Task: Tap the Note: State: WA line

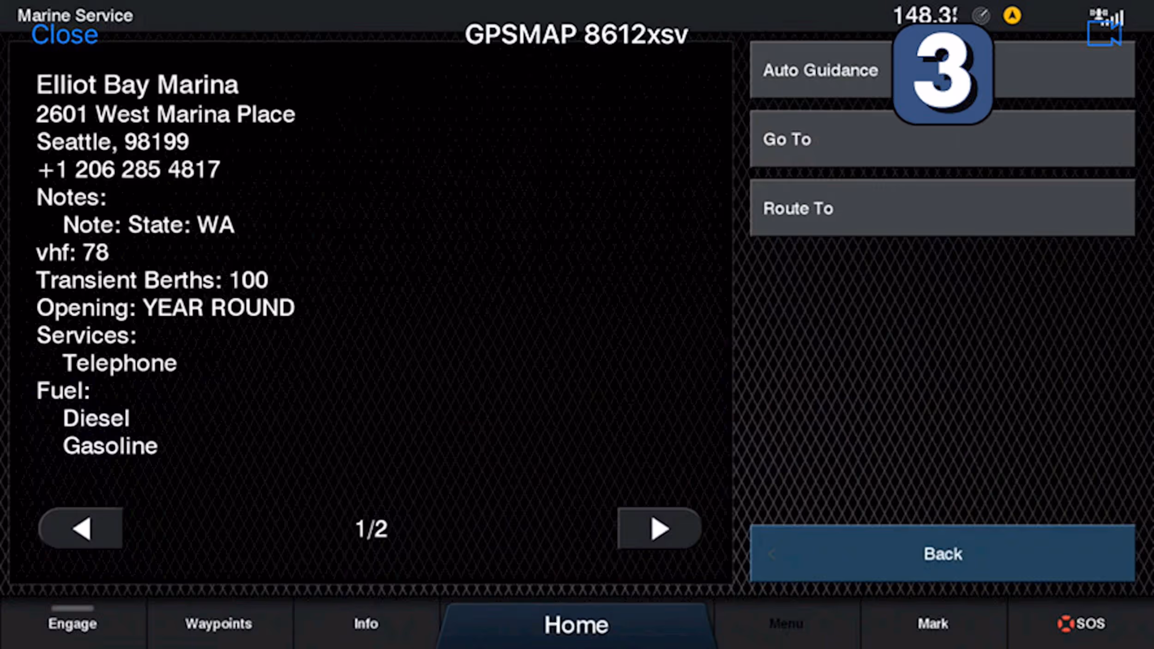Action: [x=149, y=225]
